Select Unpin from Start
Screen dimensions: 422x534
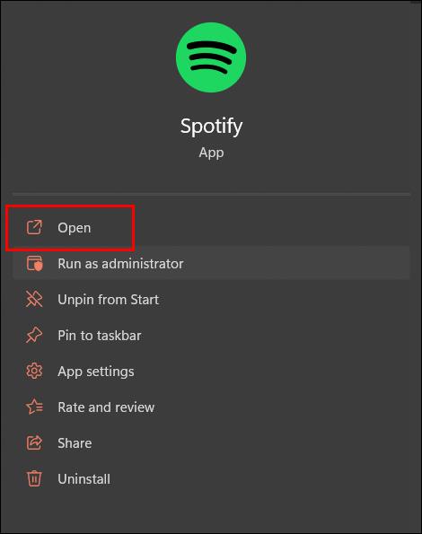click(211, 300)
